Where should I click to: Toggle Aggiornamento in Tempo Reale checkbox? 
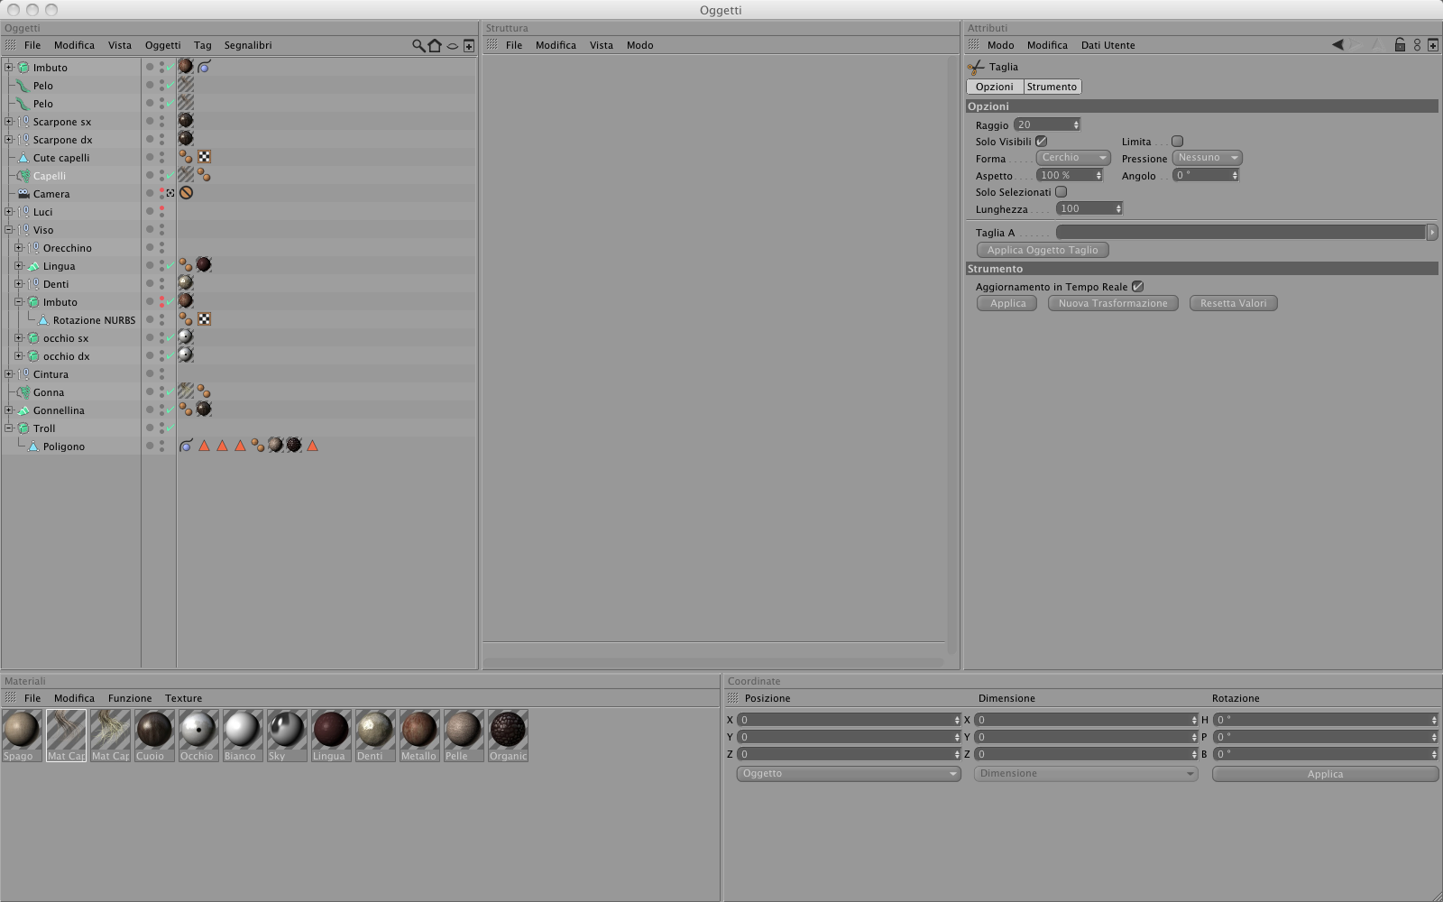(x=1138, y=287)
